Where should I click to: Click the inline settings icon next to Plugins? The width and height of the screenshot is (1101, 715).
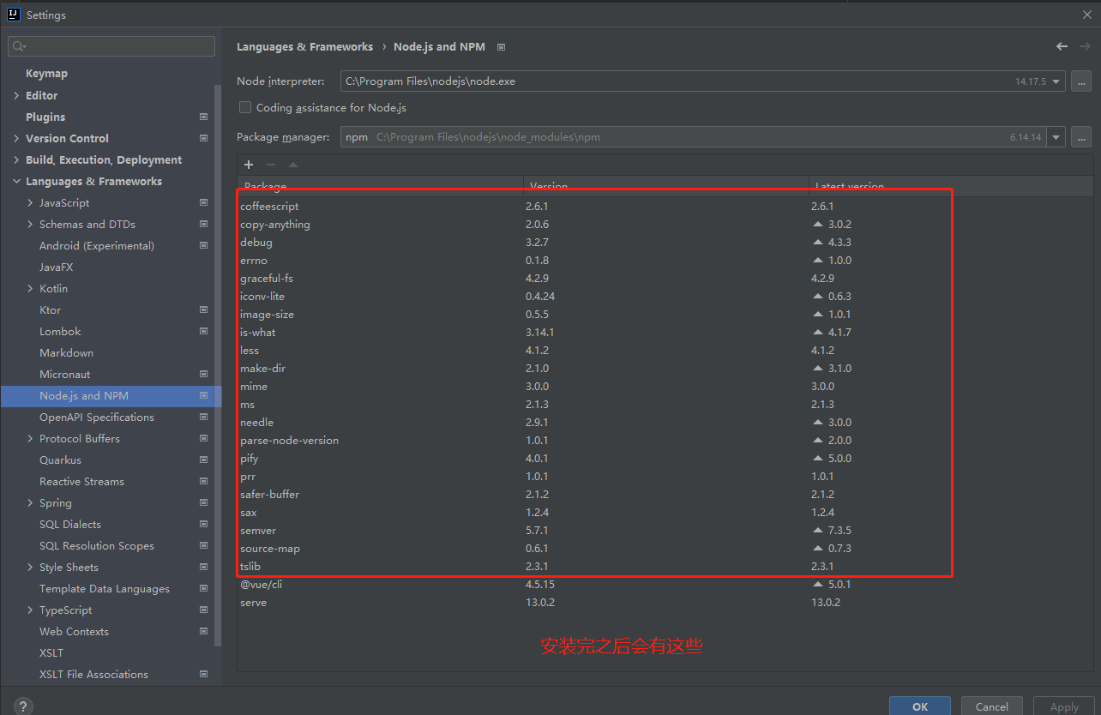pyautogui.click(x=203, y=116)
